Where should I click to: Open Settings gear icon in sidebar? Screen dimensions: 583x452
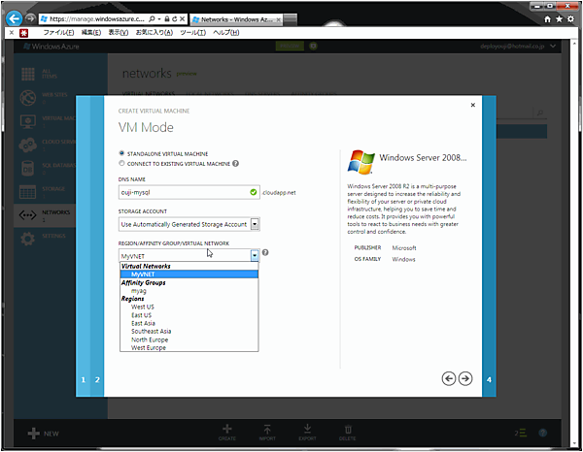(x=28, y=239)
